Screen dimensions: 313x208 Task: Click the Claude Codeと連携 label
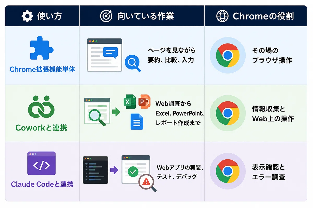(42, 184)
